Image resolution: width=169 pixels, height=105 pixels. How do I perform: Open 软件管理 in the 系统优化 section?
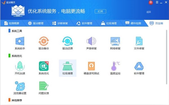point(139,68)
